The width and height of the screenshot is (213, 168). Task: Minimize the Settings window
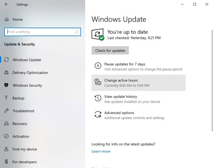[x=183, y=4]
